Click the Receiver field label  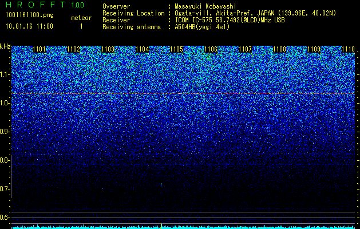116,20
